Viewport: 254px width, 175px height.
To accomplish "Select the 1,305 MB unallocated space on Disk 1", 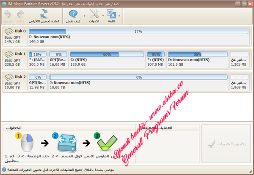I will tap(239, 59).
